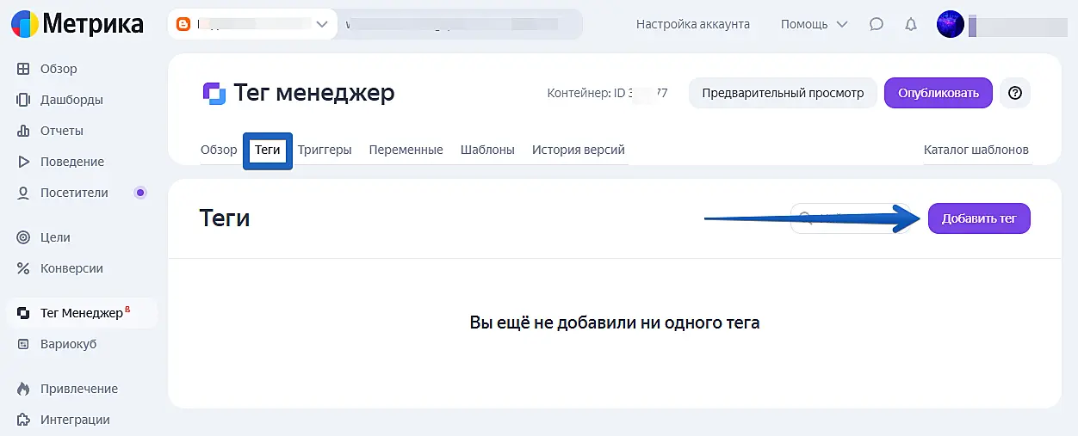
Task: Click the Теги section heading
Action: tap(225, 218)
